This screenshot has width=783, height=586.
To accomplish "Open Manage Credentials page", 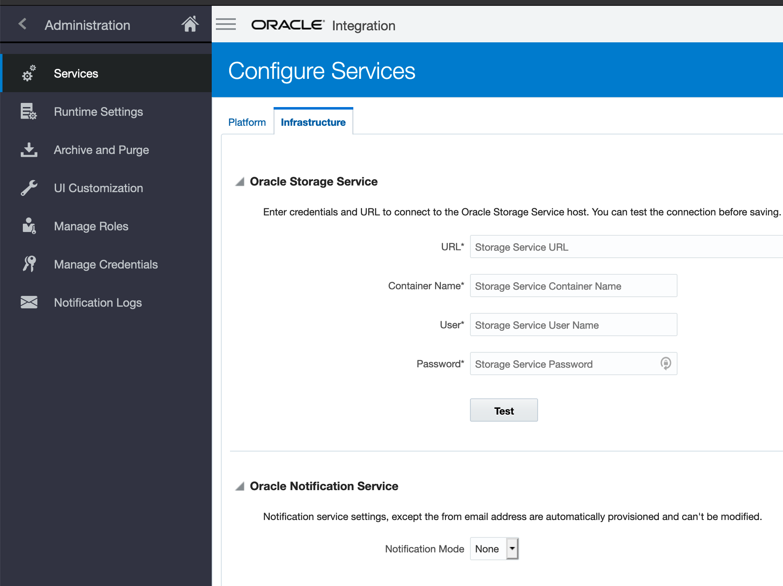I will [x=107, y=264].
